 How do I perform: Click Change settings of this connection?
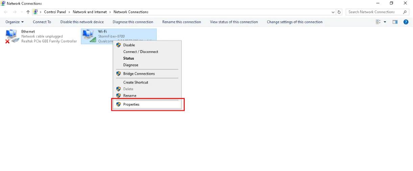[295, 22]
